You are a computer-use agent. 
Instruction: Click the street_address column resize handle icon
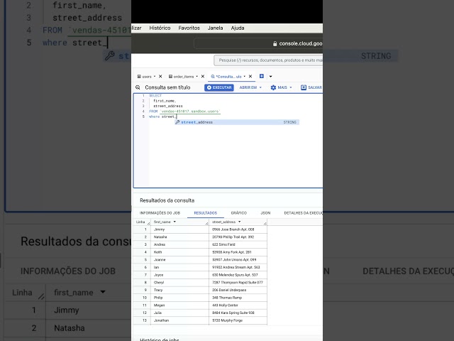coord(265,223)
